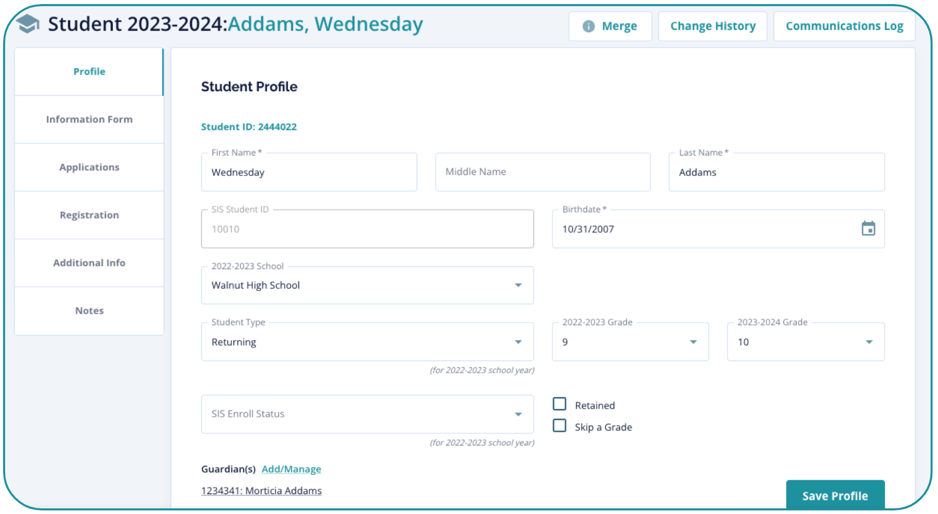Click the Add/Manage guardians link

pos(291,469)
